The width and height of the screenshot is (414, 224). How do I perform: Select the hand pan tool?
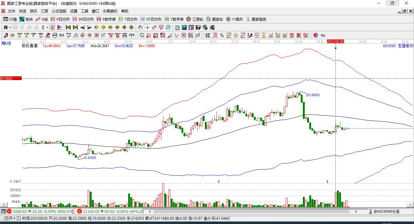140,27
